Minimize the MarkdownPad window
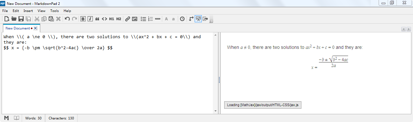413x122 pixels. (x=383, y=3)
